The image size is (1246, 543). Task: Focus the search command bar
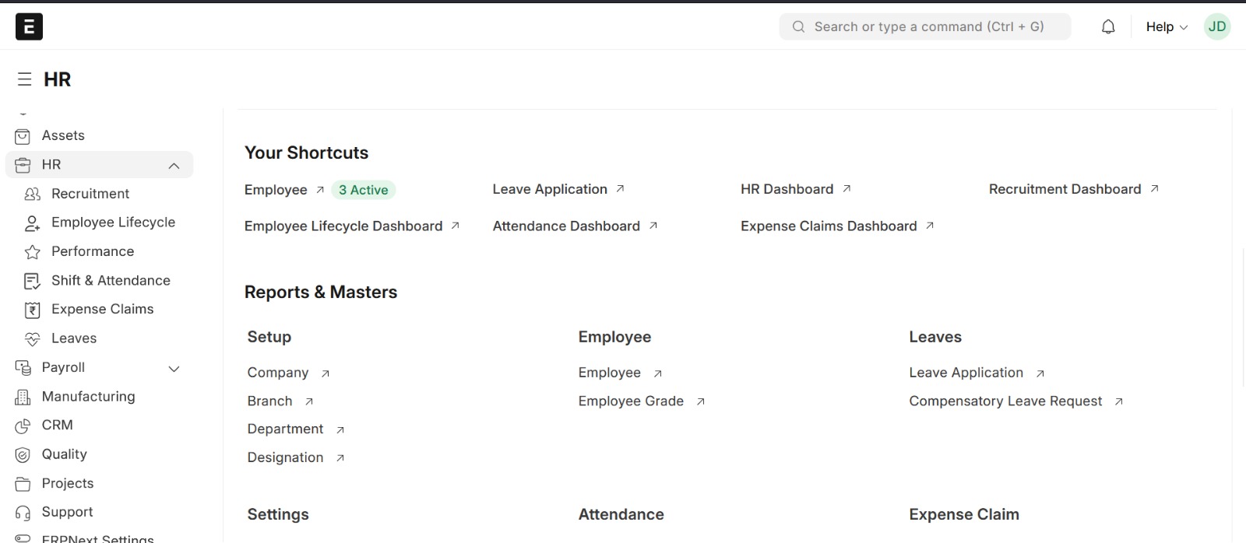tap(928, 26)
